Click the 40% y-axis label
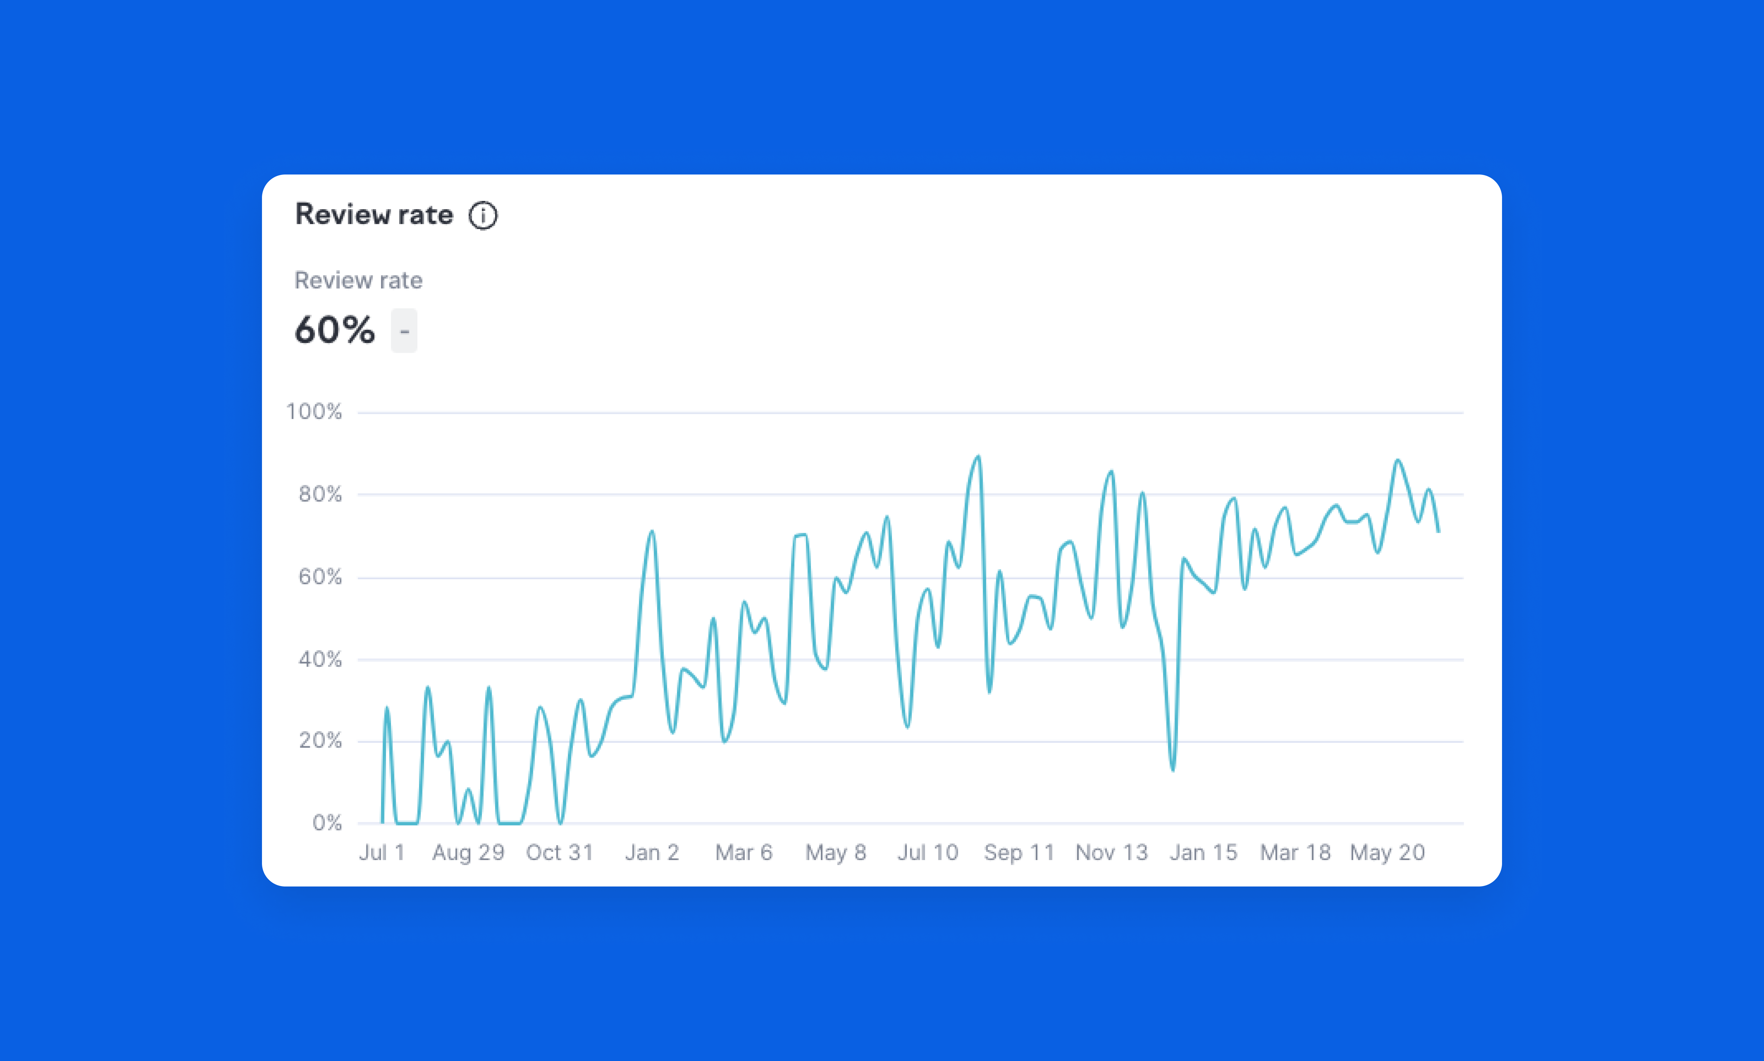This screenshot has width=1764, height=1061. [320, 659]
